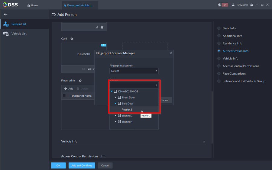Viewport: 272px width, 170px height.
Task: Expand the Front Door node
Action: click(x=115, y=98)
